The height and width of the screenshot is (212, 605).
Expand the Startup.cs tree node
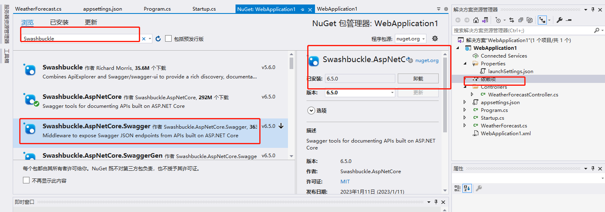tap(465, 118)
